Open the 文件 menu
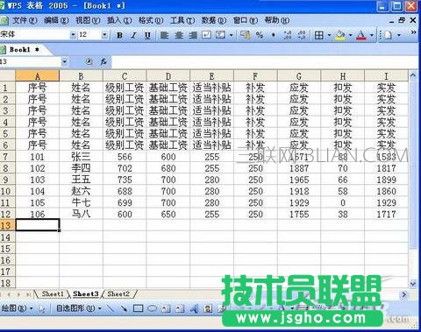421x332 pixels. pyautogui.click(x=25, y=20)
